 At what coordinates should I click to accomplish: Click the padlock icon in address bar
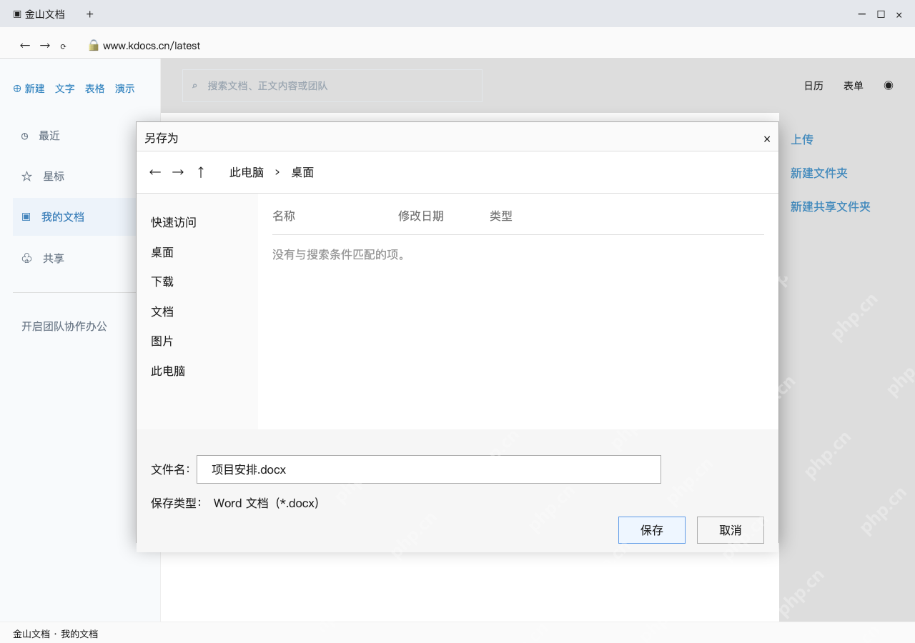(x=93, y=45)
